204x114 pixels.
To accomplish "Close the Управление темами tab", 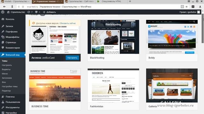I will coord(62,2).
